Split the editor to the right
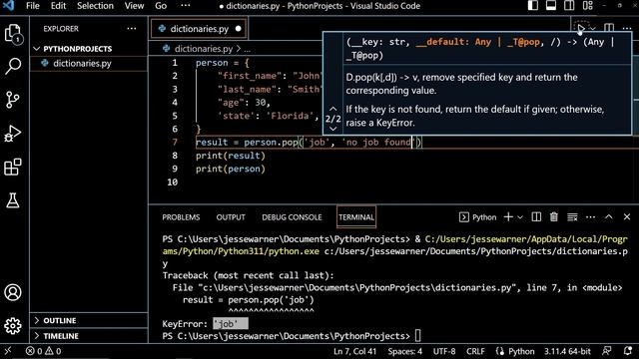639x359 pixels. 609,28
